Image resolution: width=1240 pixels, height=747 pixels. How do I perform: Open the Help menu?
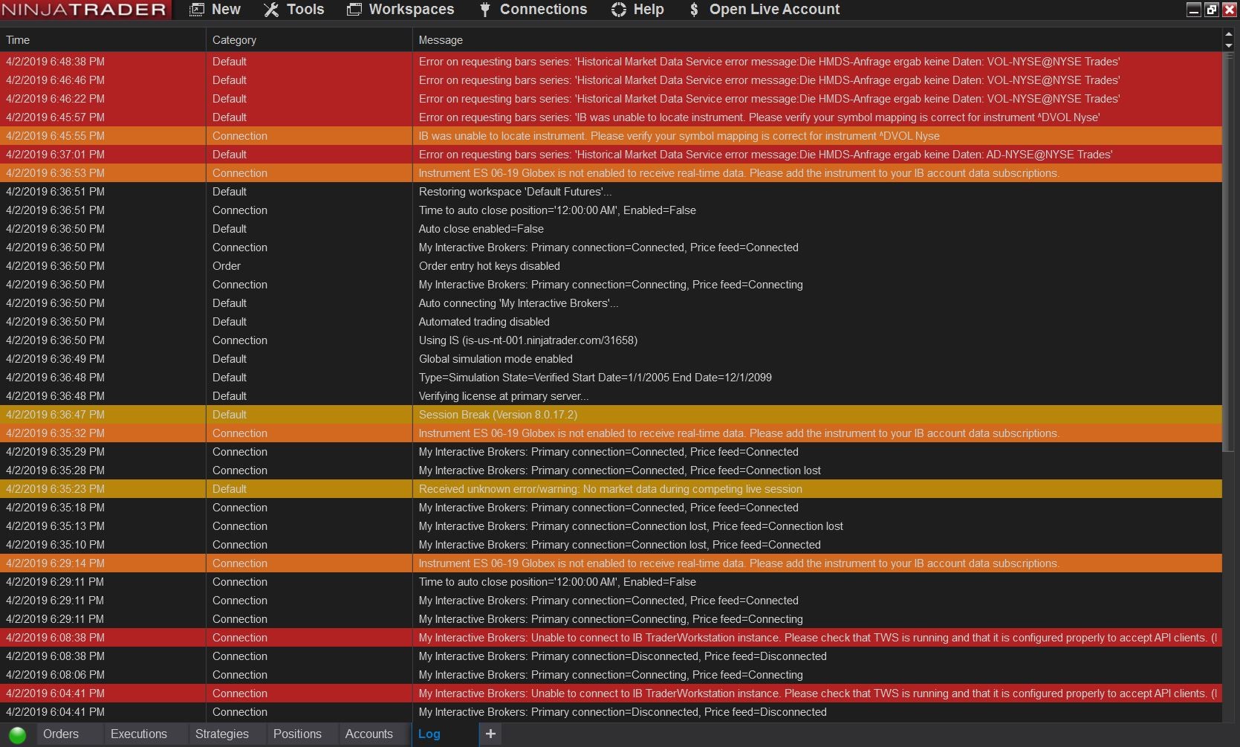point(637,10)
